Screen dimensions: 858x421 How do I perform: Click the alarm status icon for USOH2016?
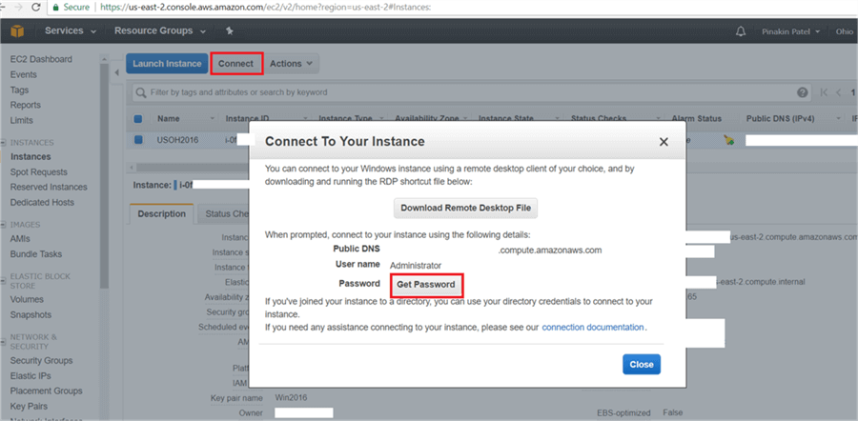point(728,140)
